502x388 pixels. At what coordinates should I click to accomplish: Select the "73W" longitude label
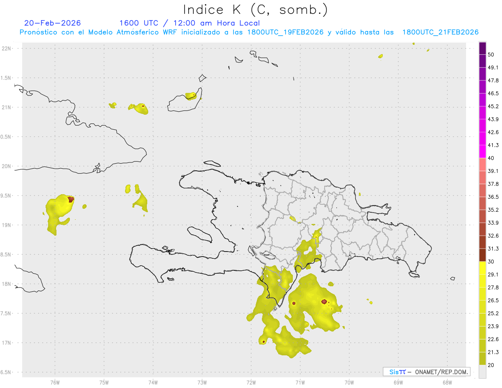point(202,382)
